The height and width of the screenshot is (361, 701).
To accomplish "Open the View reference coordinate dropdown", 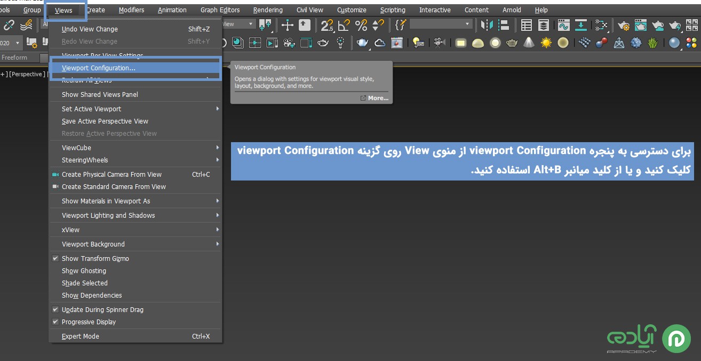I will point(239,24).
